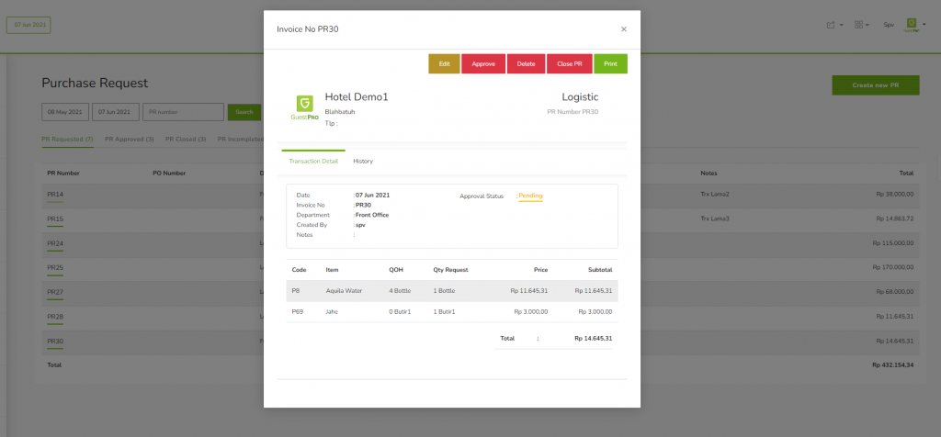The image size is (941, 437).
Task: Open the PR Approved (3) tab
Action: [129, 139]
